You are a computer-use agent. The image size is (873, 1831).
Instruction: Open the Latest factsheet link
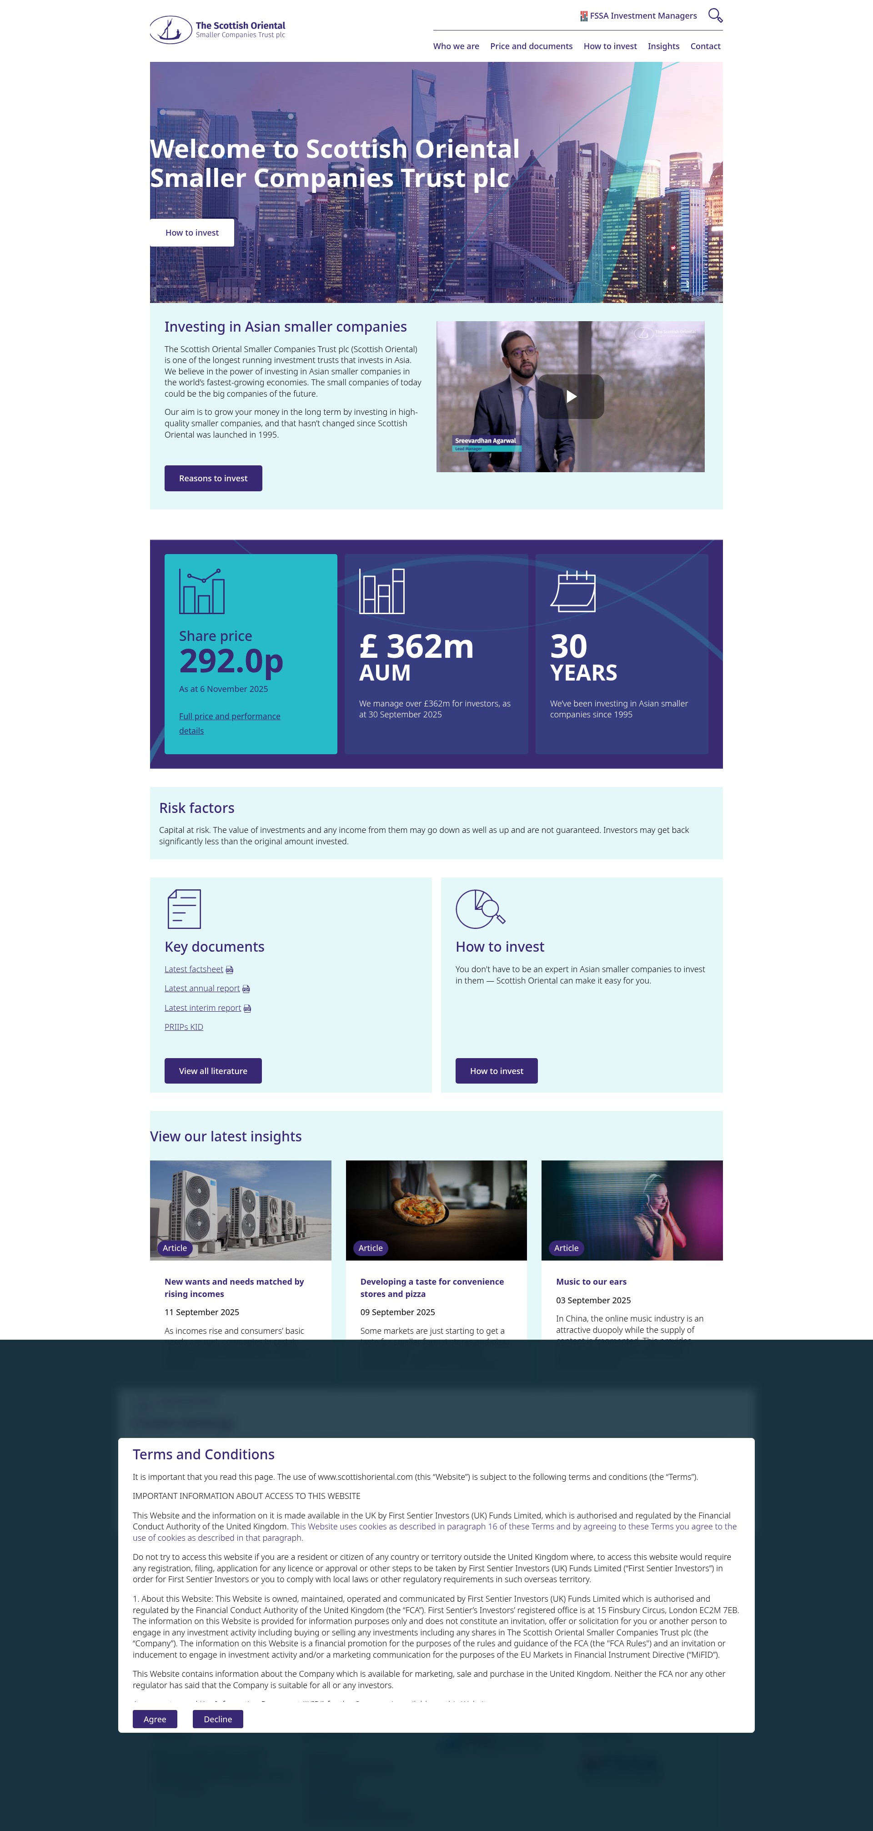[194, 969]
